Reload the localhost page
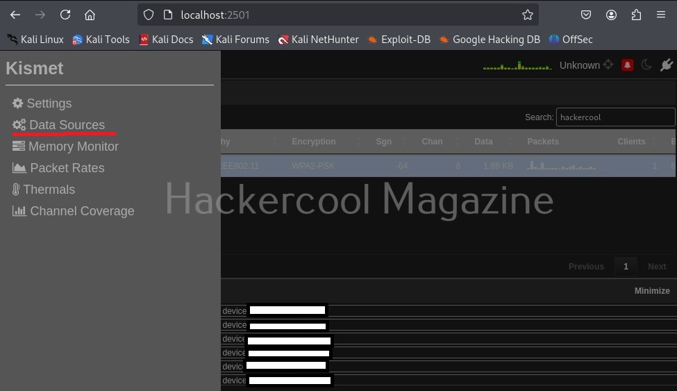677x391 pixels. tap(65, 15)
